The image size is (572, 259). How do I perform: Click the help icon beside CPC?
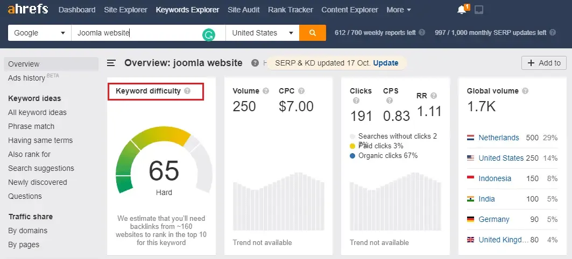click(301, 91)
